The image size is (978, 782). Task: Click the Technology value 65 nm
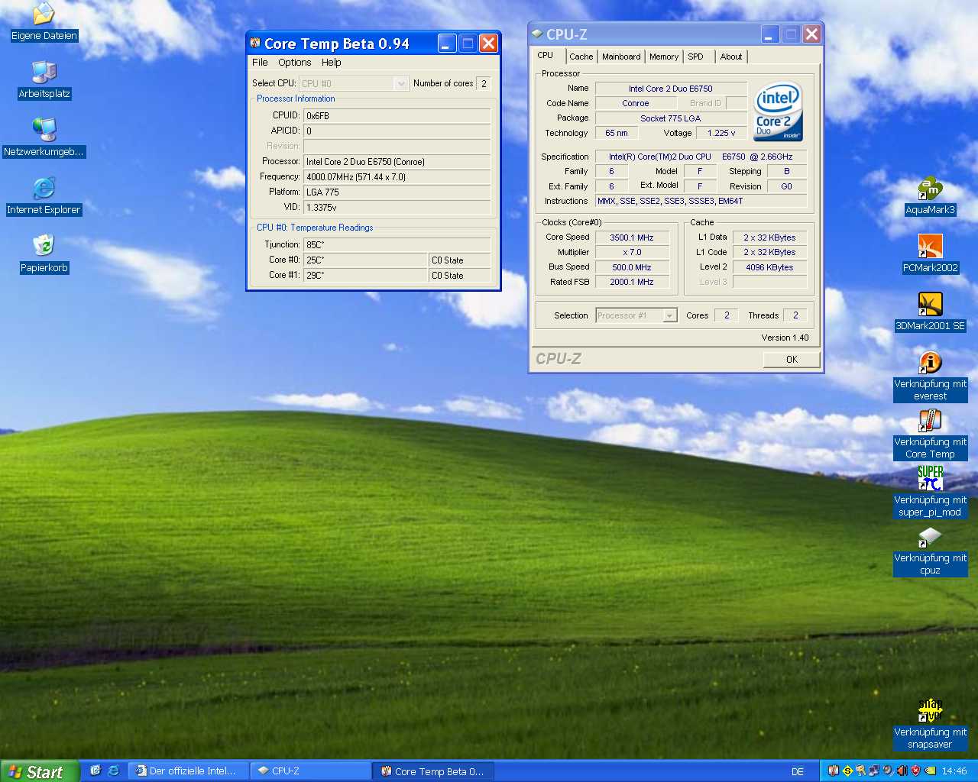pos(616,133)
